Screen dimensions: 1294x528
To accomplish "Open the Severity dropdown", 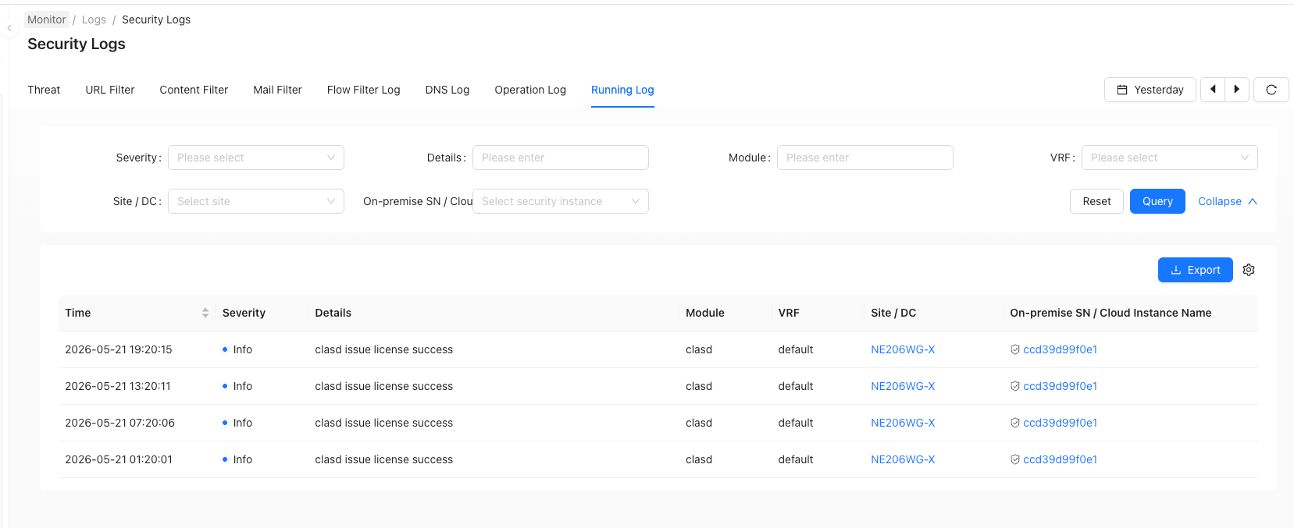I will point(256,158).
